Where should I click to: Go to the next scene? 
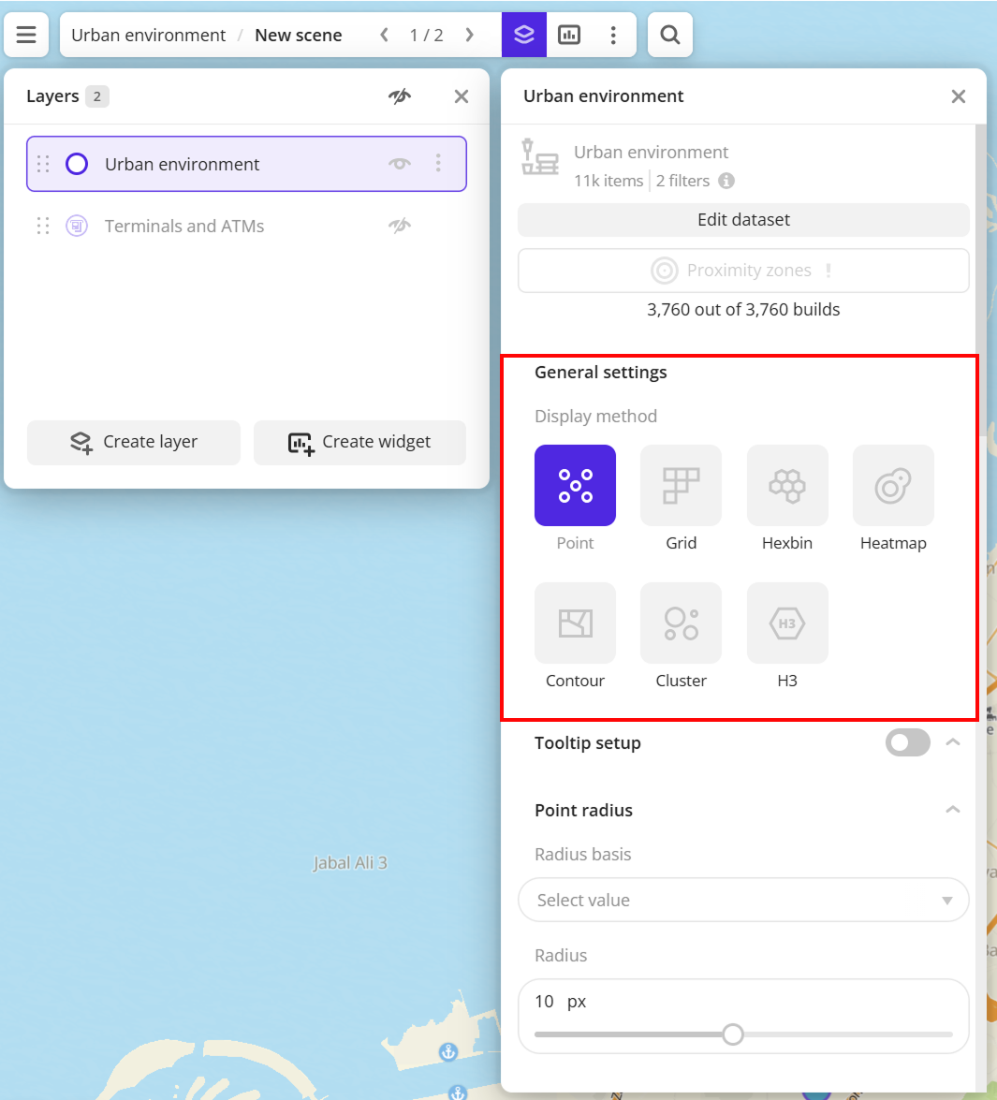coord(469,36)
